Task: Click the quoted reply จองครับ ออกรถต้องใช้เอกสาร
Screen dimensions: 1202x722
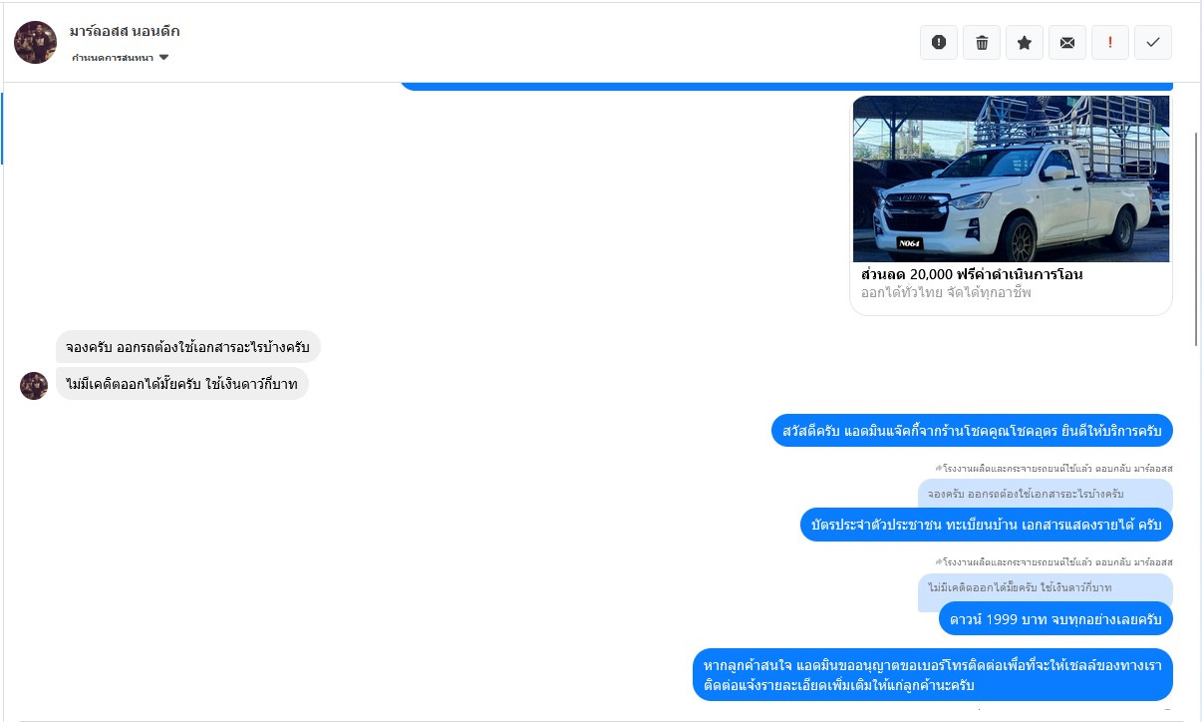Action: coord(1046,494)
